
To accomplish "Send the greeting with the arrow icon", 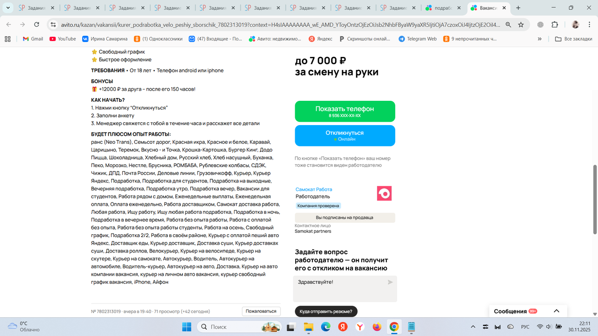I will pyautogui.click(x=390, y=282).
